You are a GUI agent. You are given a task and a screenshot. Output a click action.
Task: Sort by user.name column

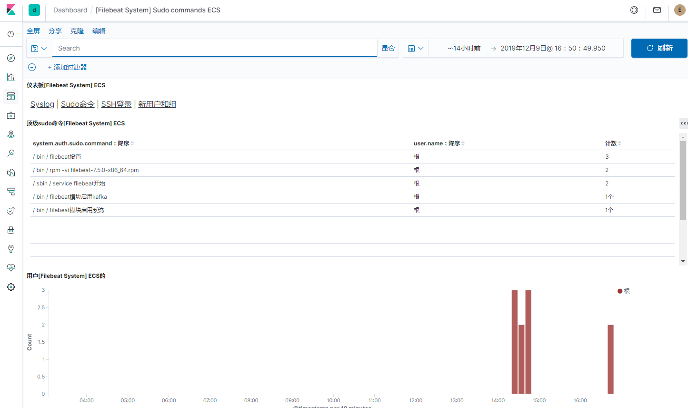[x=439, y=143]
